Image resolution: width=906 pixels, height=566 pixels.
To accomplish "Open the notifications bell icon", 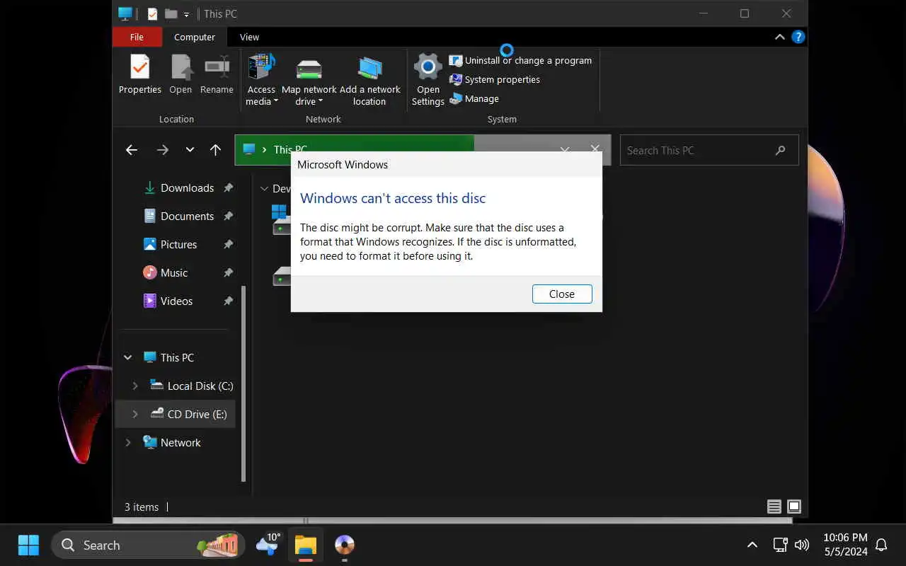I will 881,545.
